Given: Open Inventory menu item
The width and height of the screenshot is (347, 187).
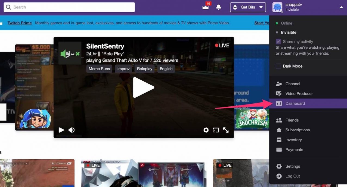Looking at the screenshot, I should [x=308, y=140].
